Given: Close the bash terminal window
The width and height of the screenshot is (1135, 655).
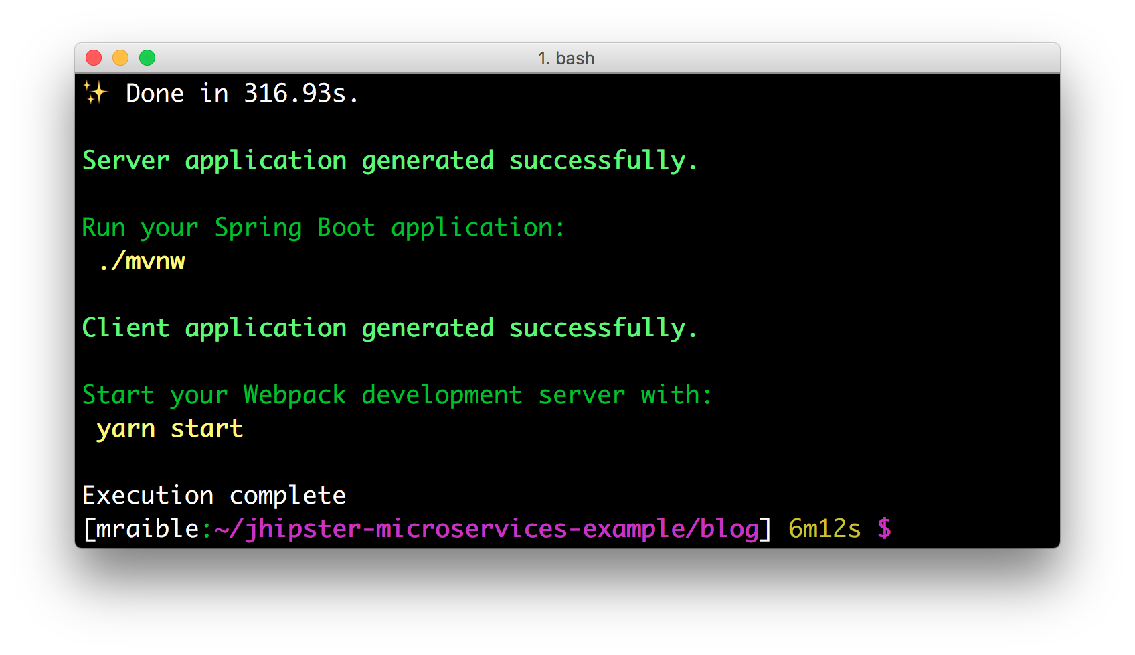Looking at the screenshot, I should 94,58.
